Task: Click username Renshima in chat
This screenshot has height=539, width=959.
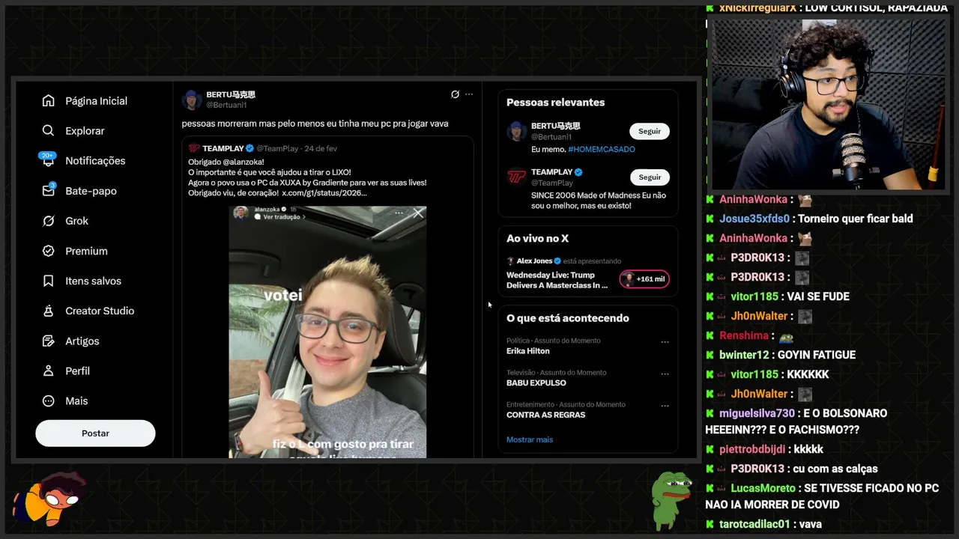Action: 744,335
